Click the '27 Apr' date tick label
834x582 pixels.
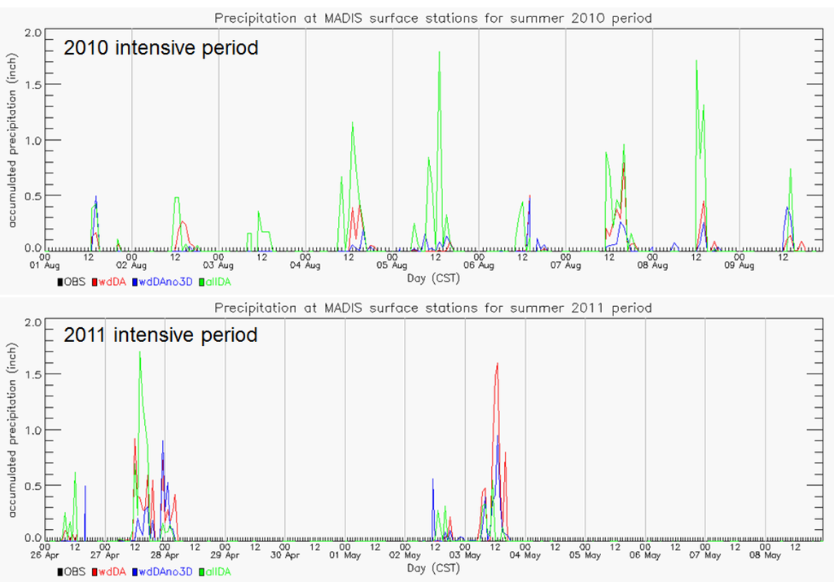click(x=105, y=555)
